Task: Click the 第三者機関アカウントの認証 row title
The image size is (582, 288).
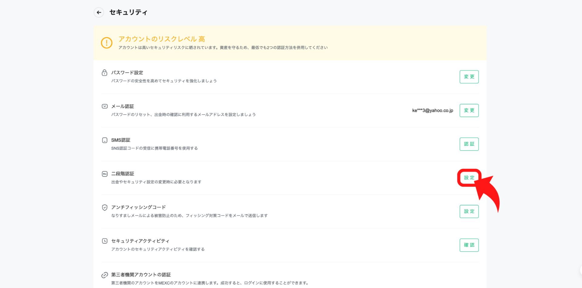Action: pyautogui.click(x=141, y=275)
